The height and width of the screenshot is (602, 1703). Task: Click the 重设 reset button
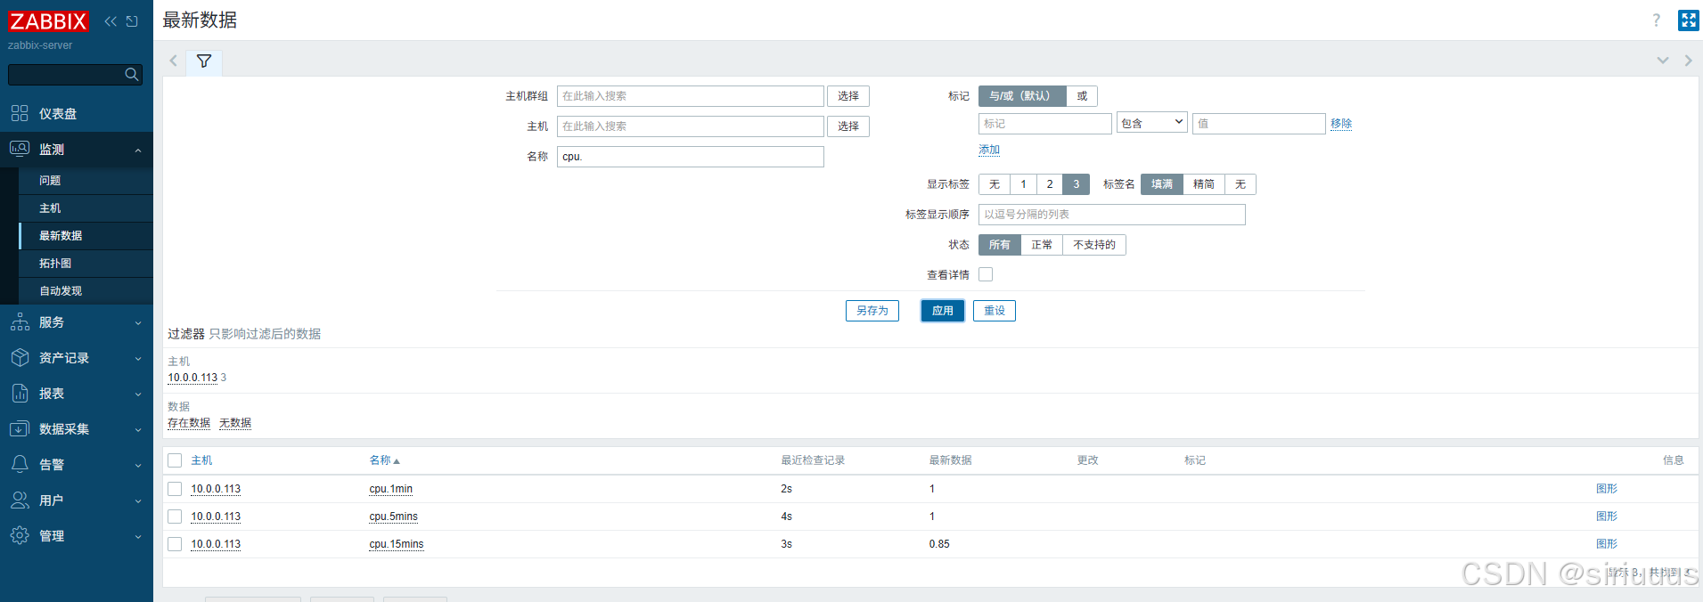click(995, 311)
